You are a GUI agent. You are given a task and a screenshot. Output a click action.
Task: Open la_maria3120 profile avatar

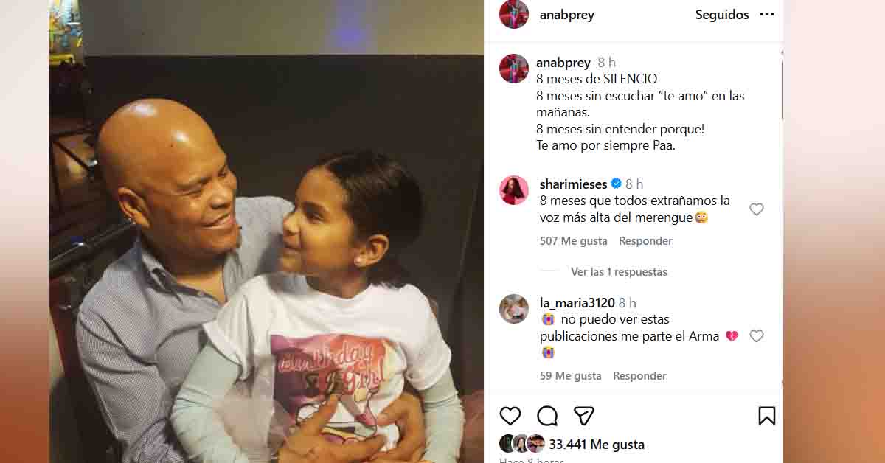[514, 309]
